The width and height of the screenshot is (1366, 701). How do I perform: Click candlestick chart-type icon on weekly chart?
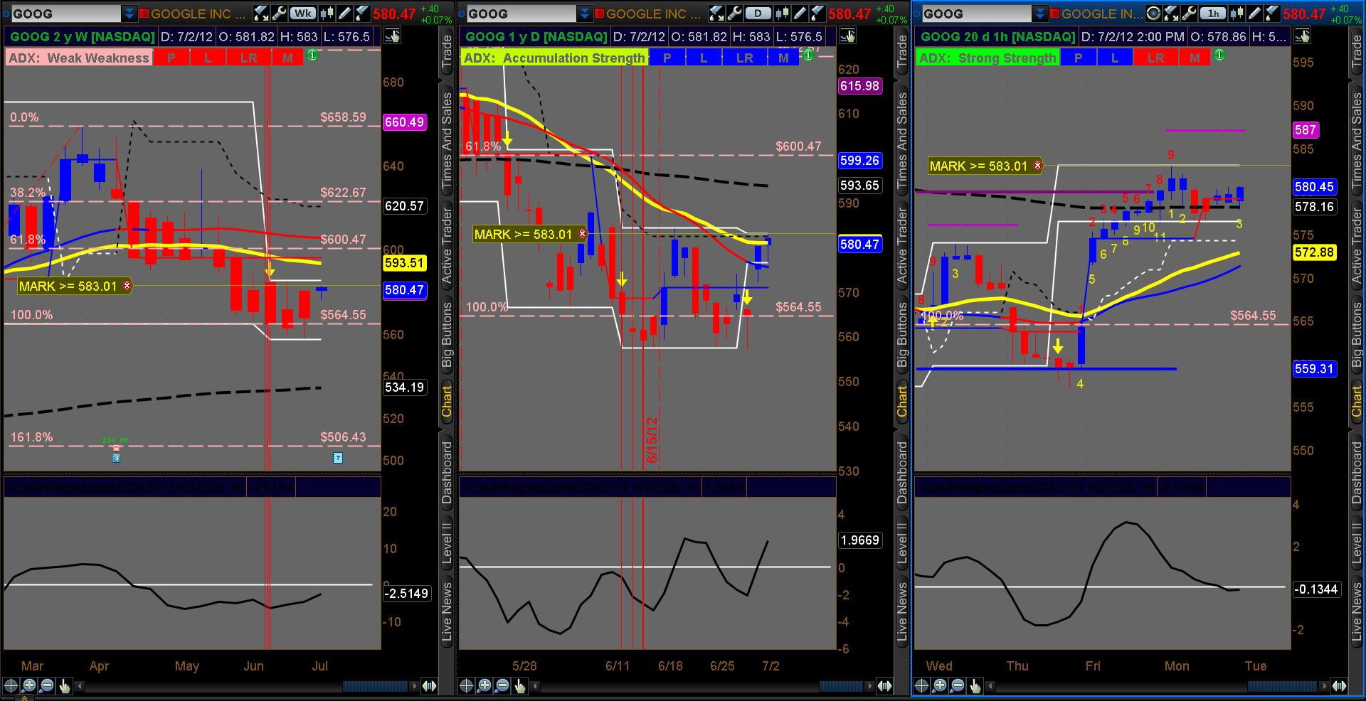click(x=328, y=13)
